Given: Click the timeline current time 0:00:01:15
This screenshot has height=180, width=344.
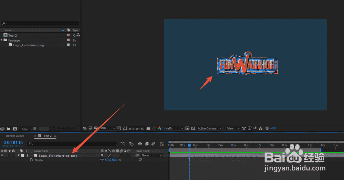Looking at the screenshot, I should [x=13, y=143].
